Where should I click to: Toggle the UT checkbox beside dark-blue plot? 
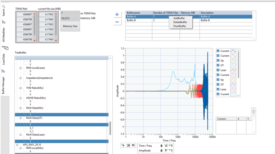coord(218,84)
